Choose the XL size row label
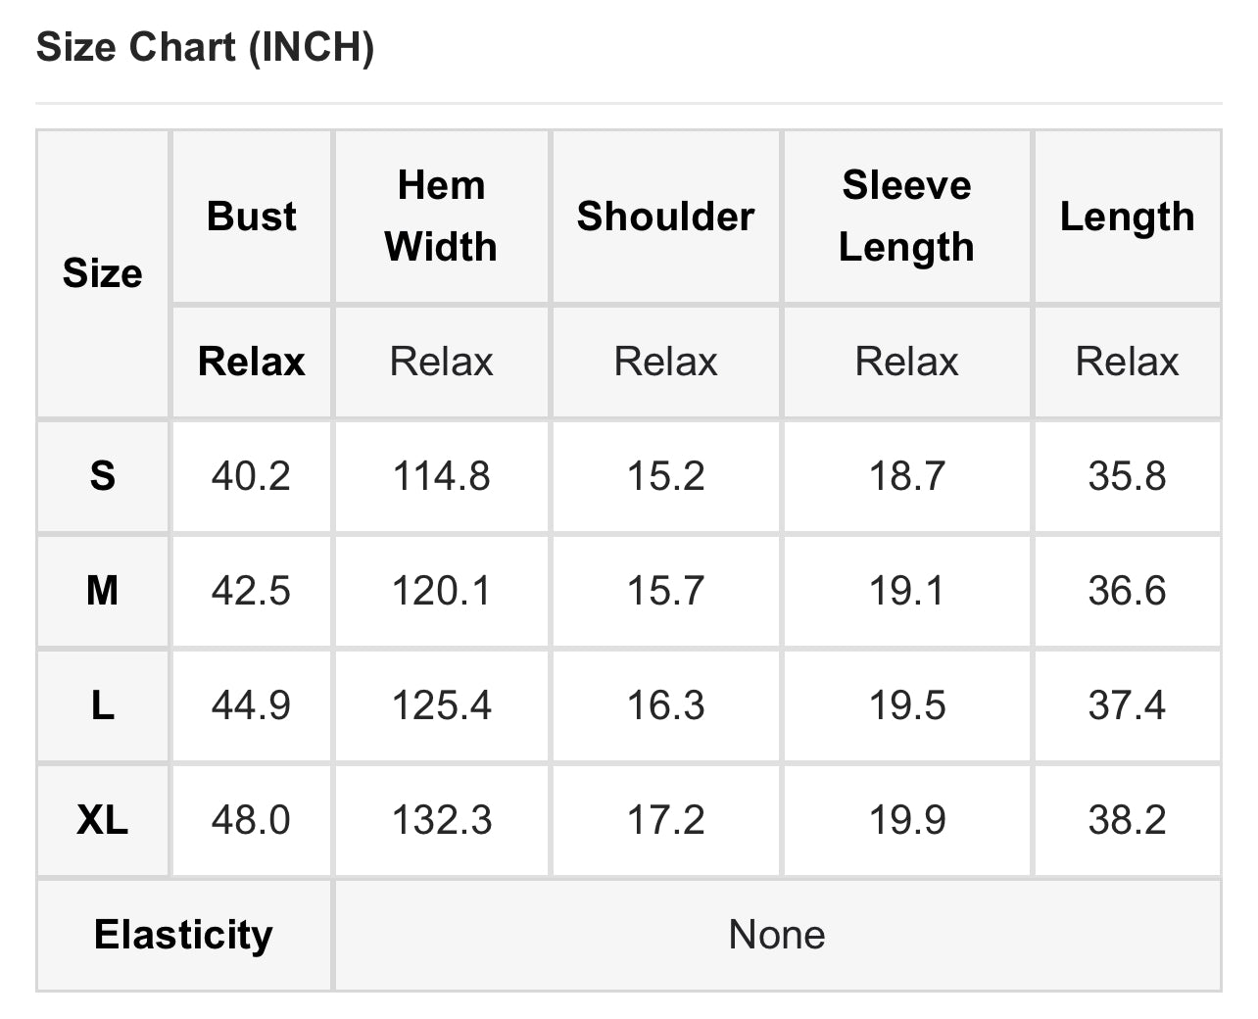Image resolution: width=1258 pixels, height=1019 pixels. (x=103, y=820)
